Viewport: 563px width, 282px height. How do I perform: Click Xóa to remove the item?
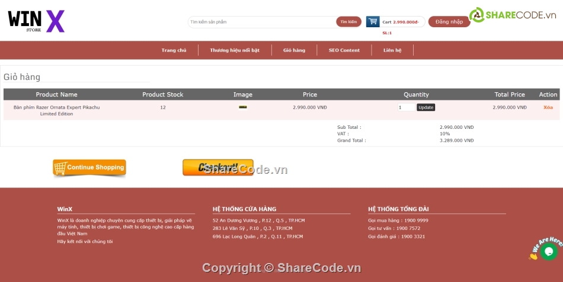(548, 107)
